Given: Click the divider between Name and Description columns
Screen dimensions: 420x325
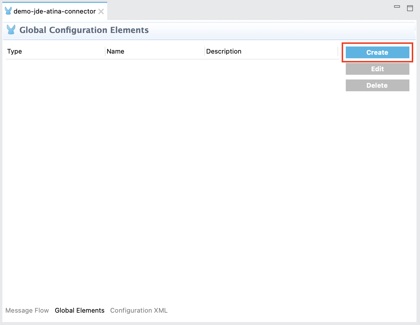Looking at the screenshot, I should pyautogui.click(x=205, y=52).
